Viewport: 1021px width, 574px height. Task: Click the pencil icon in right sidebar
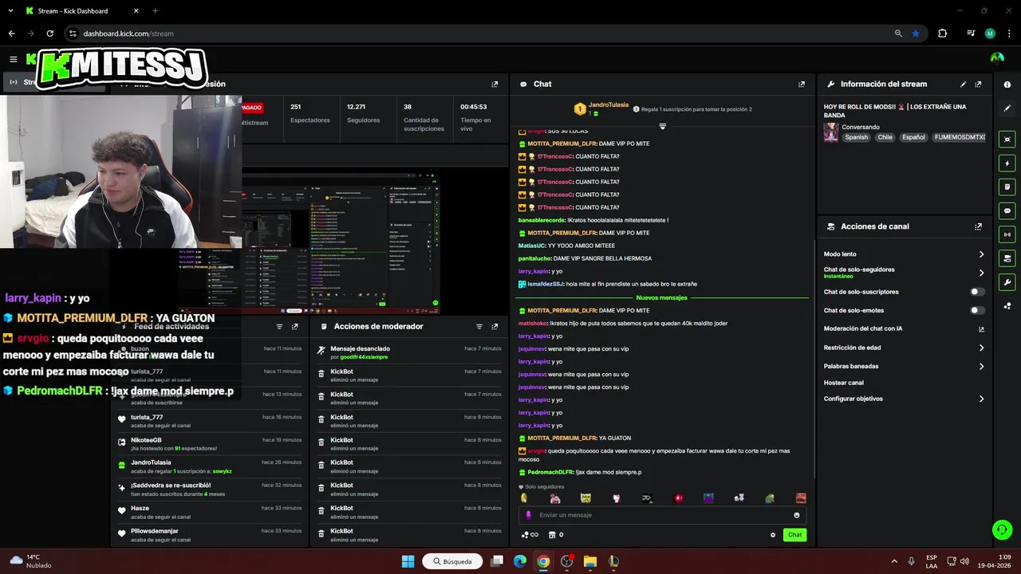[x=1007, y=108]
